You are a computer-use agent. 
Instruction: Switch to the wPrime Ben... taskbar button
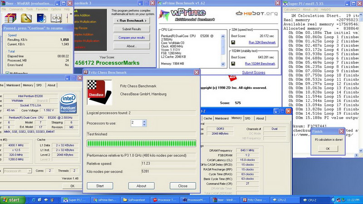(x=105, y=200)
